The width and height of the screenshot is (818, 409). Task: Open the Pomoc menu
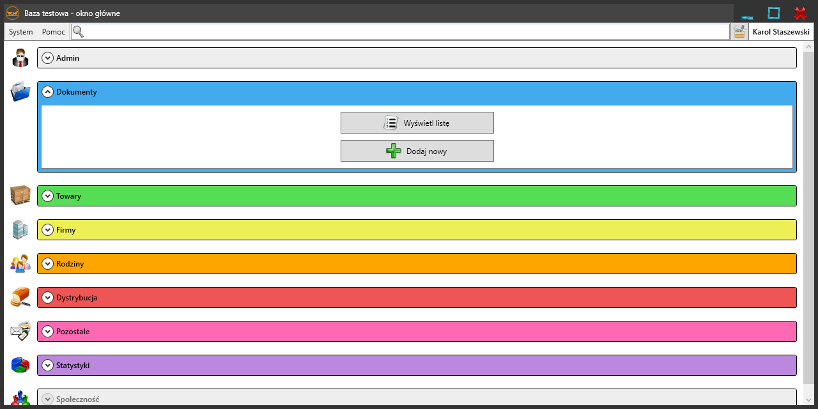54,32
